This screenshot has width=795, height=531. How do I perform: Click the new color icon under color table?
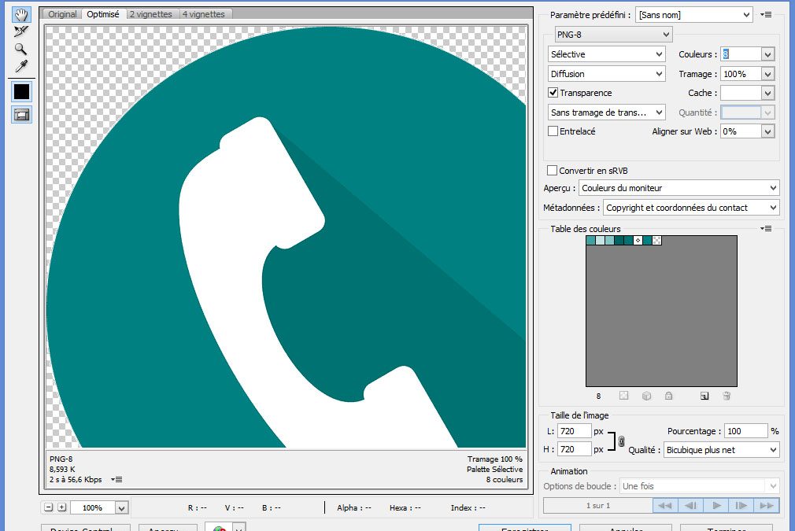click(704, 396)
